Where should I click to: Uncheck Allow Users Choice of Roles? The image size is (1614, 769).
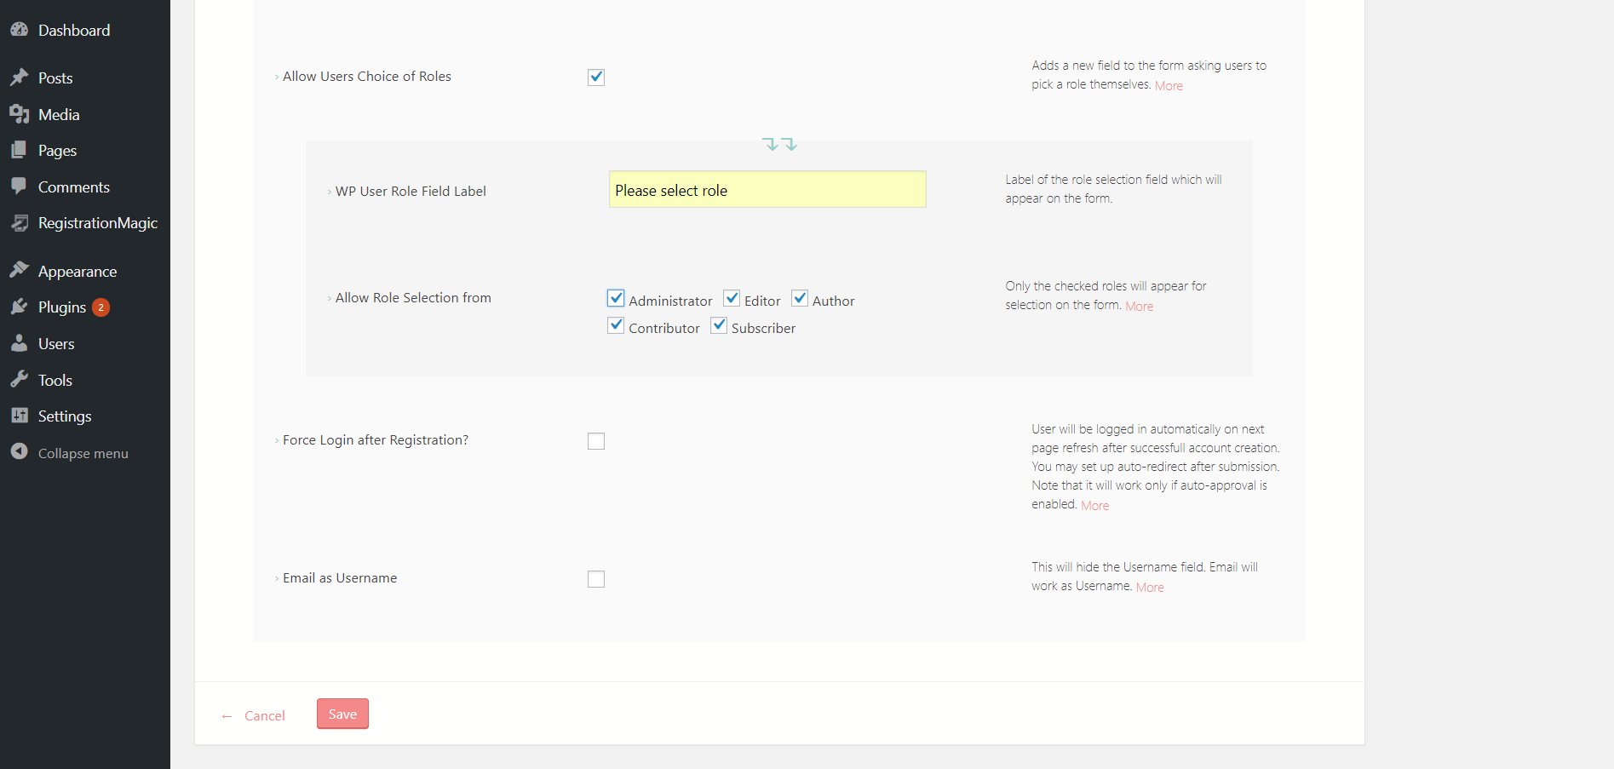click(596, 77)
